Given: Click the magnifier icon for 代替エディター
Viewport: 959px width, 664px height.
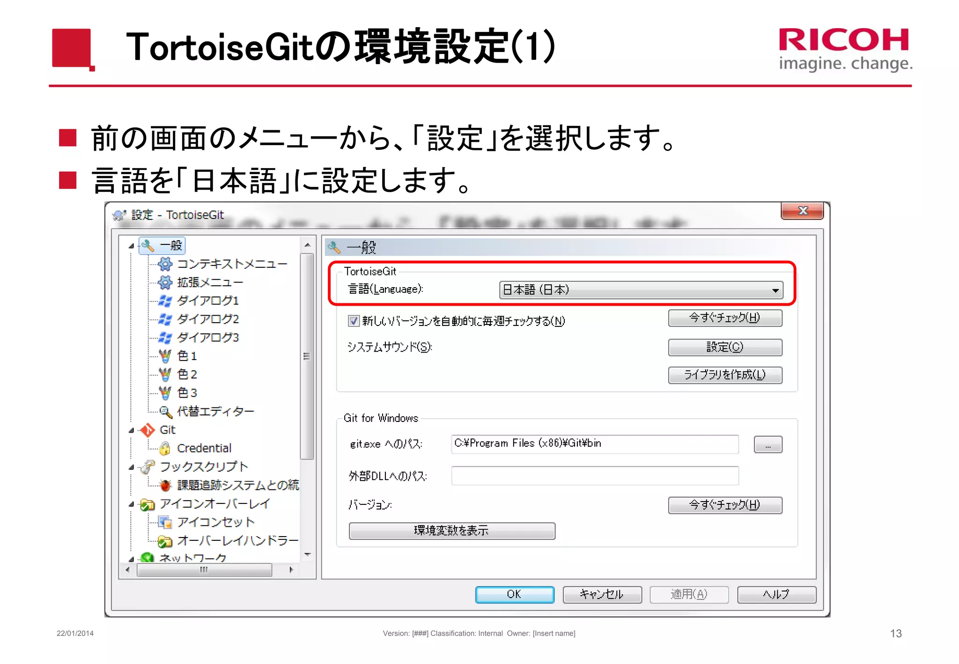Looking at the screenshot, I should 165,411.
